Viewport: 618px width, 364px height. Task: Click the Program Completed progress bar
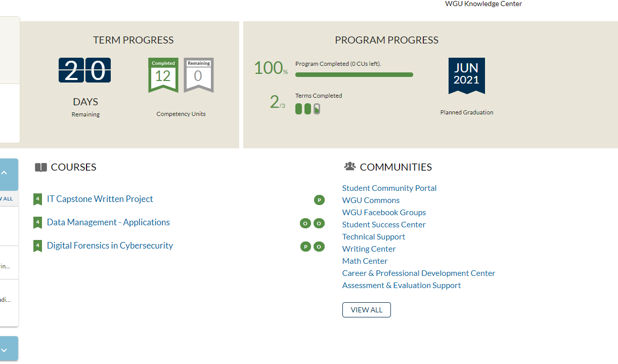(x=354, y=75)
